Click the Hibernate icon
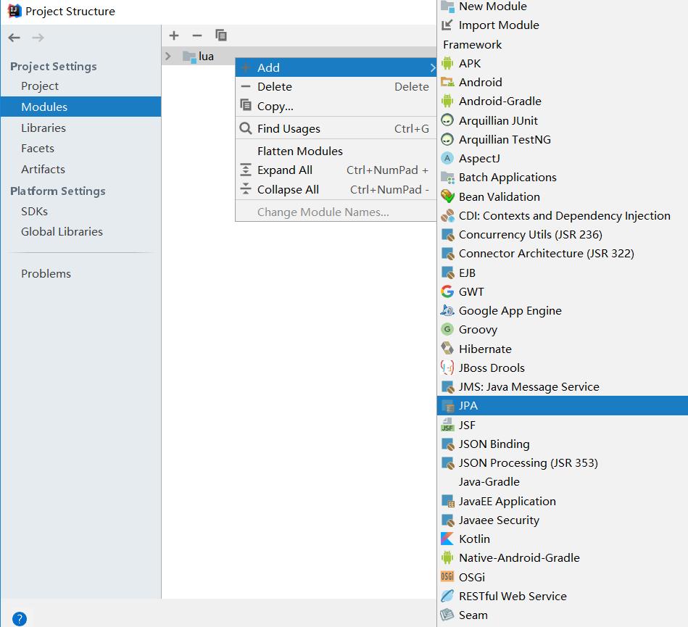Viewport: 688px width, 627px height. click(447, 349)
